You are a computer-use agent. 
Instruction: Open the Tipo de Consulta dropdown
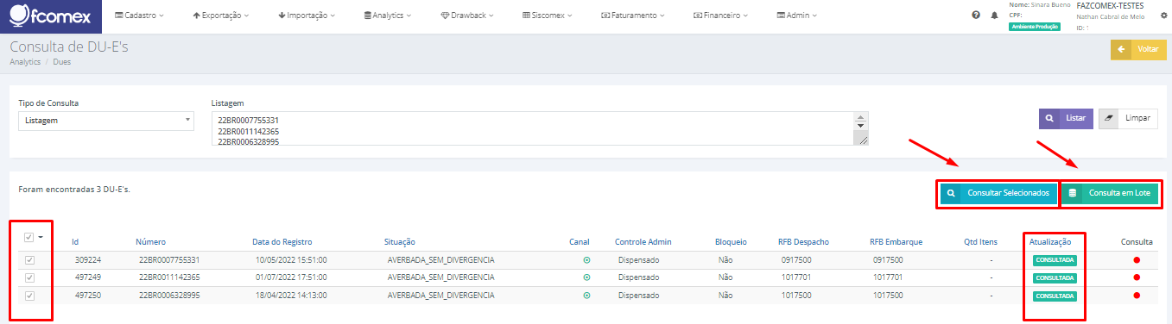coord(106,121)
